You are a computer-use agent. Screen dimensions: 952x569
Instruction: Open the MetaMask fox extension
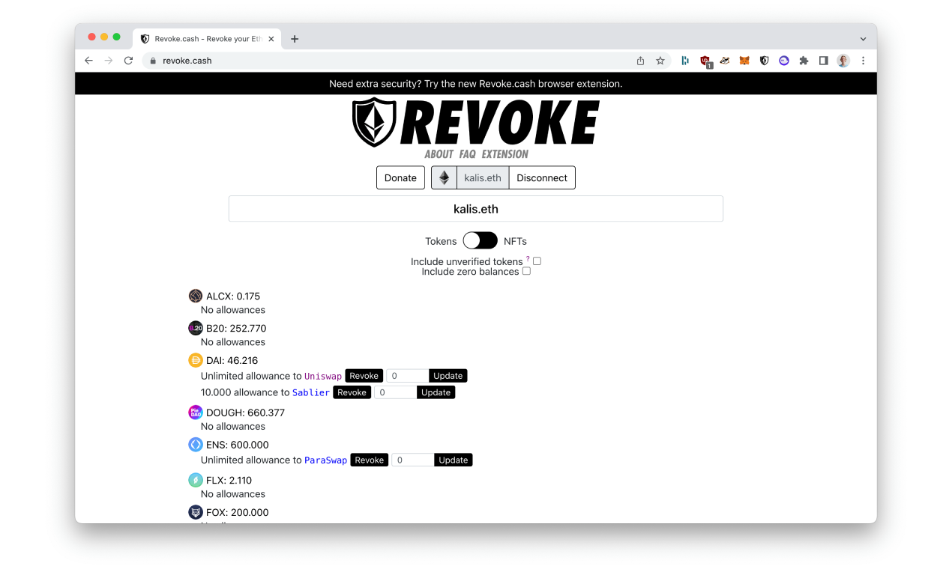[744, 61]
